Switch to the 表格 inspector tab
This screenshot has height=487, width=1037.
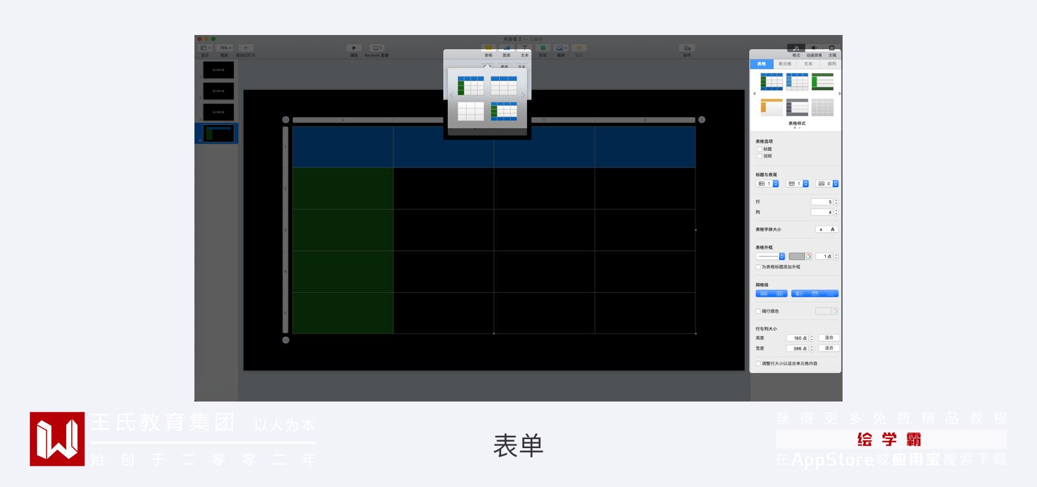tap(762, 64)
